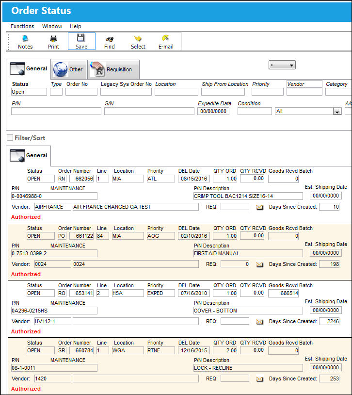The width and height of the screenshot is (352, 395).
Task: Click QTY ORD value 2.00
Action: point(225,350)
